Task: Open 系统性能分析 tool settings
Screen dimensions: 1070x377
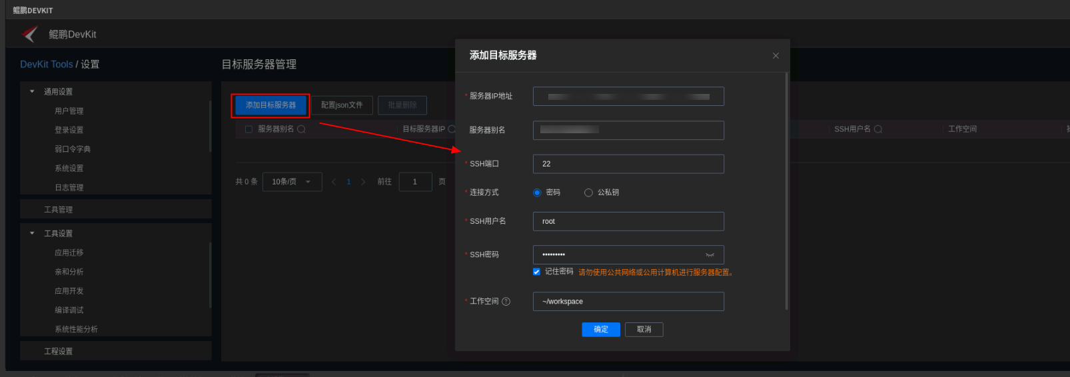Action: 76,330
